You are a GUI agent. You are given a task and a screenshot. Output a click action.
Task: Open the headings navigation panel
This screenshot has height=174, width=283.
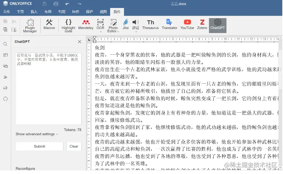point(5,77)
